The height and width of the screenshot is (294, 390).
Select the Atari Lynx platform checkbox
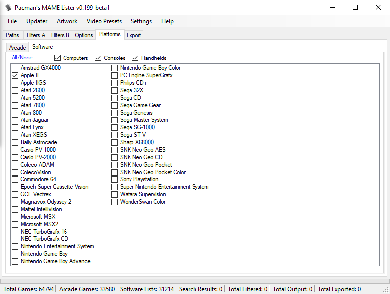coord(15,127)
